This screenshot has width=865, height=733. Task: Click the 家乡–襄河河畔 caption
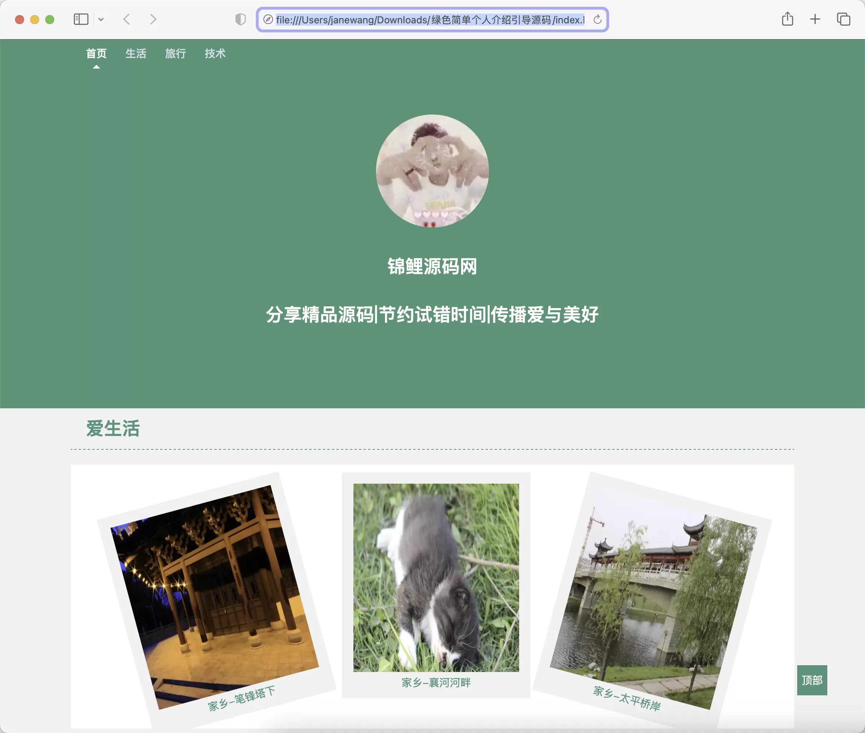point(436,683)
